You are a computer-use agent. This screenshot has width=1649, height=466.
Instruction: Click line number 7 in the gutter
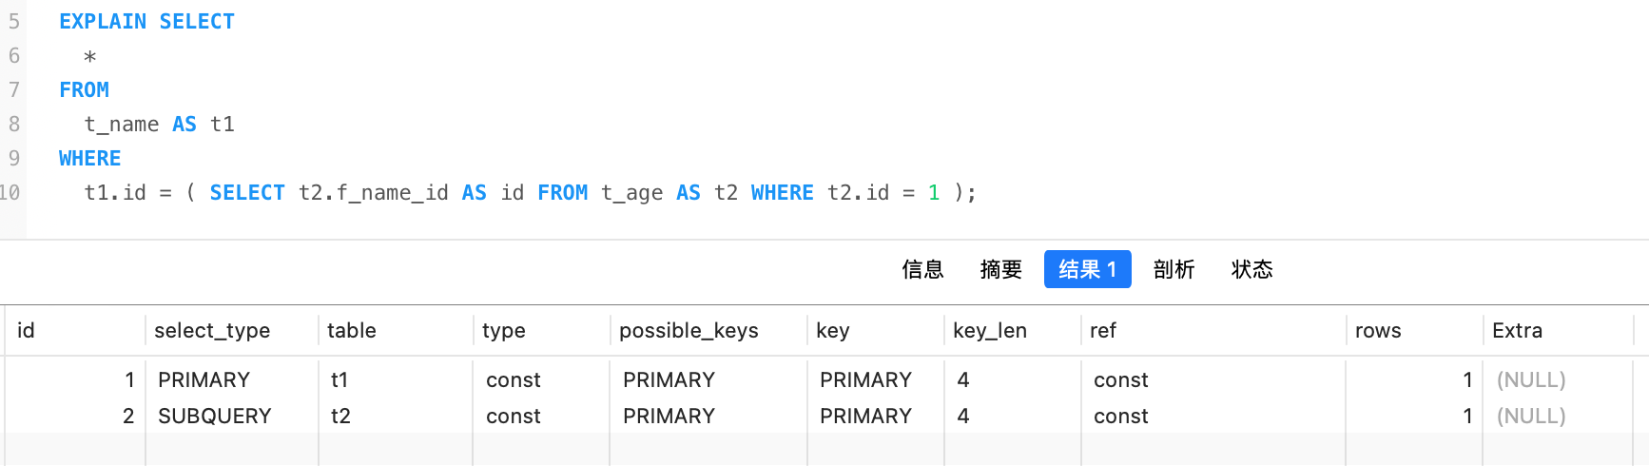click(x=14, y=90)
